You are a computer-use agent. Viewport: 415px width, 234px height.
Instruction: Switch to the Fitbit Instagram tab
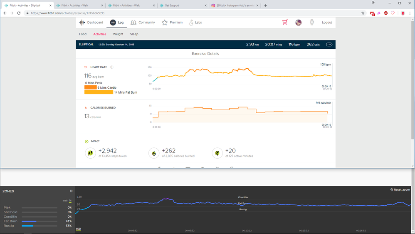[235, 5]
